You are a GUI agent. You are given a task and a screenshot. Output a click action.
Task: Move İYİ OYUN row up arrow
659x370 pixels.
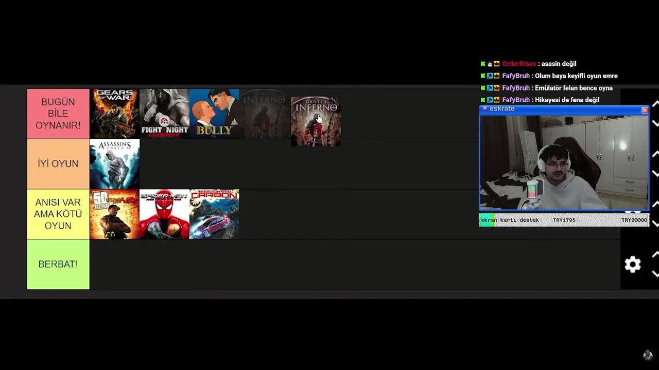click(655, 154)
